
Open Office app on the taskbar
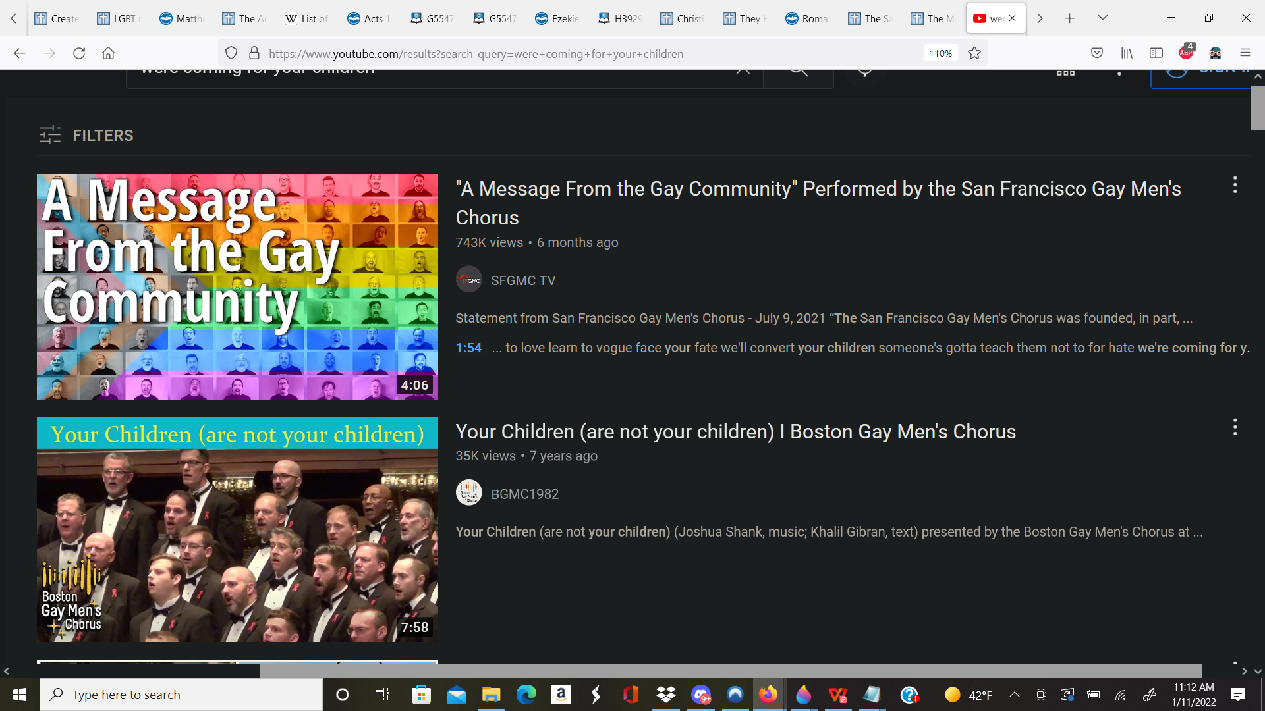[631, 695]
